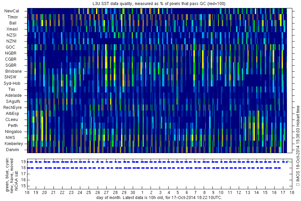
Task: Select the CGBR row label
Action: tap(11, 59)
